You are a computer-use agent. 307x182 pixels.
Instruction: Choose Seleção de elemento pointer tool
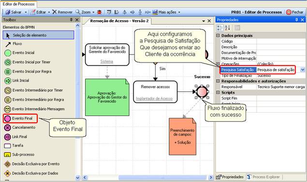[x=39, y=35]
